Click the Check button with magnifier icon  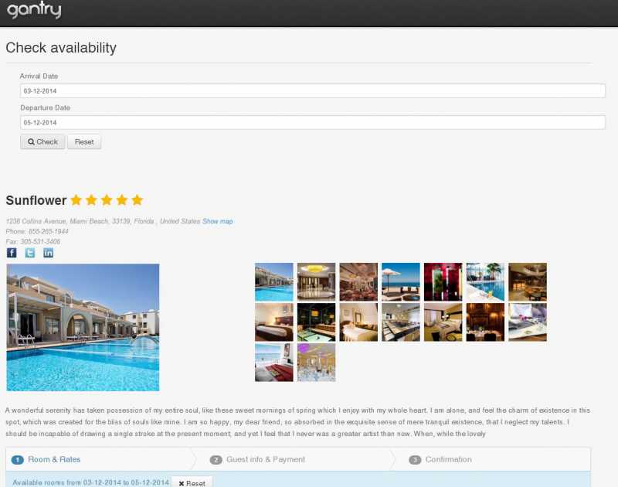click(x=42, y=141)
